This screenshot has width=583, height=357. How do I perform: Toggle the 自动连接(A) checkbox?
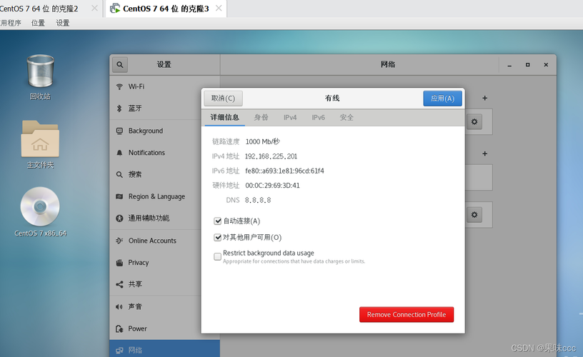218,221
